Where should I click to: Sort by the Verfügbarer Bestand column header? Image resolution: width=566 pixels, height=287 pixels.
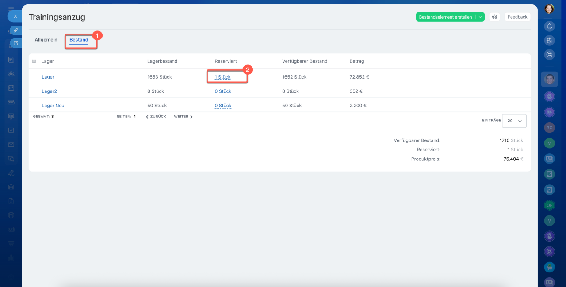(x=305, y=61)
